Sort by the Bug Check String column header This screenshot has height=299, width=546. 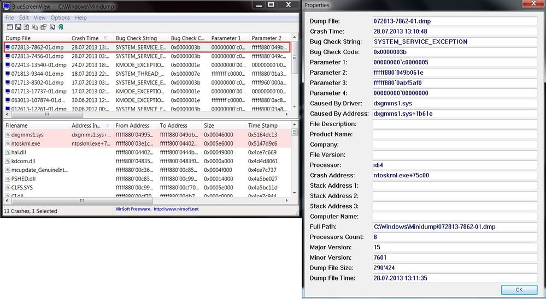point(140,38)
